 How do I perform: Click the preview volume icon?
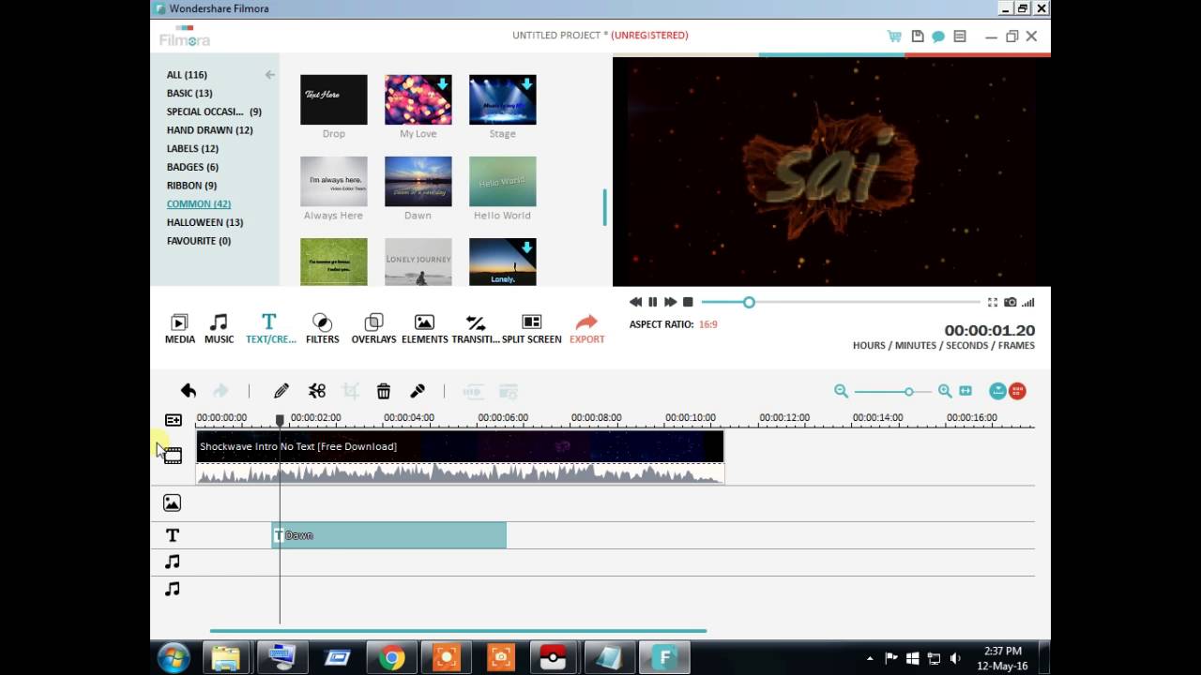tap(1028, 302)
